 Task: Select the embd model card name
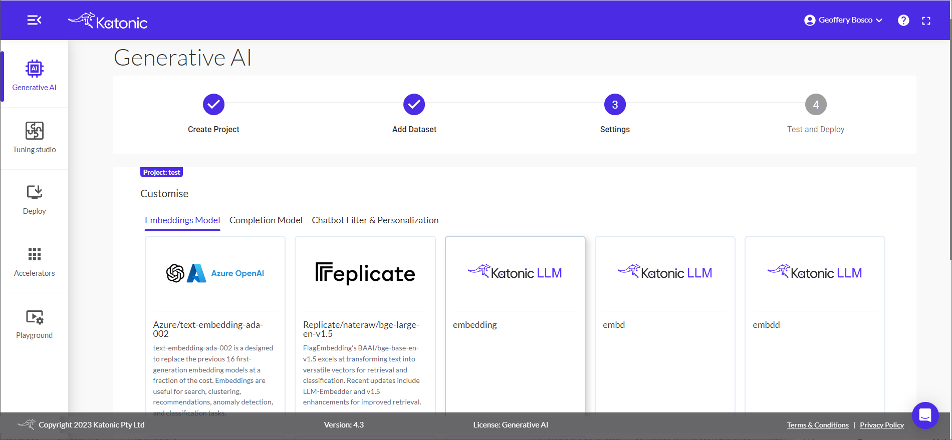tap(614, 325)
